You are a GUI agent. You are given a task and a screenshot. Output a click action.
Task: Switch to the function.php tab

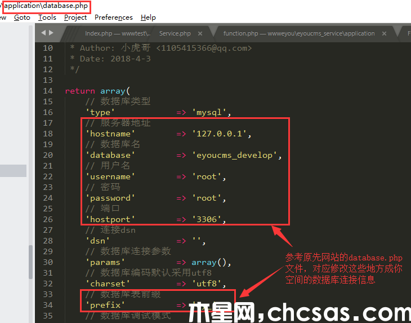coord(299,33)
